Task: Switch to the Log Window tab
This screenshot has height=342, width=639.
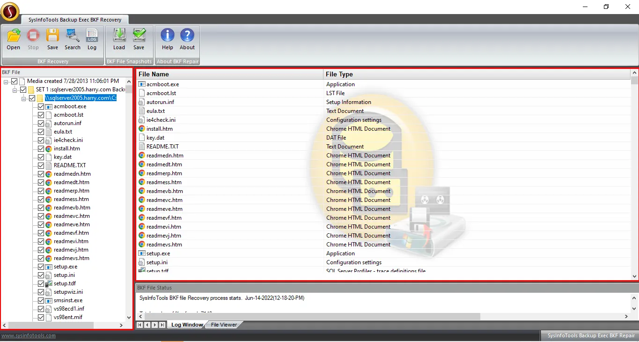Action: point(187,325)
